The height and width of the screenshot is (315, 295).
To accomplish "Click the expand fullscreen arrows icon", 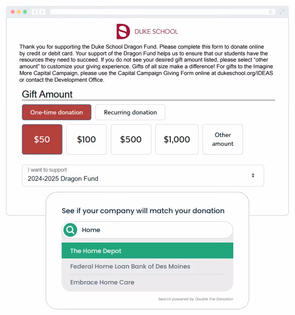I will click(282, 12).
